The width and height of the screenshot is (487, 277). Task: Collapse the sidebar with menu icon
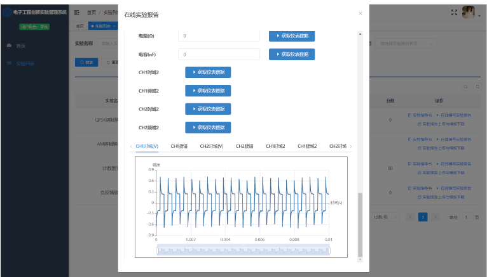(77, 12)
